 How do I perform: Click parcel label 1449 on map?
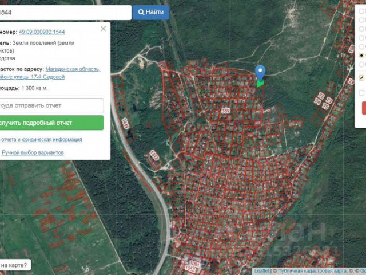[x=125, y=123]
